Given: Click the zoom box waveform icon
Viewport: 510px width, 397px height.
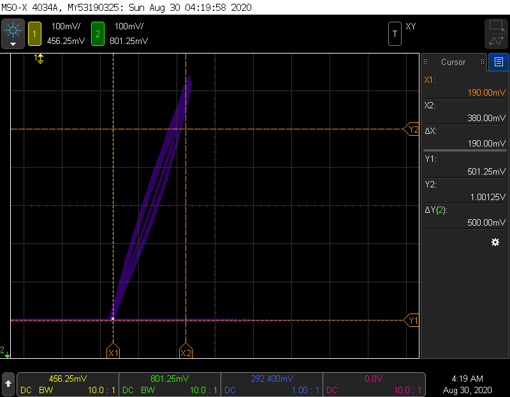Looking at the screenshot, I should tap(496, 34).
